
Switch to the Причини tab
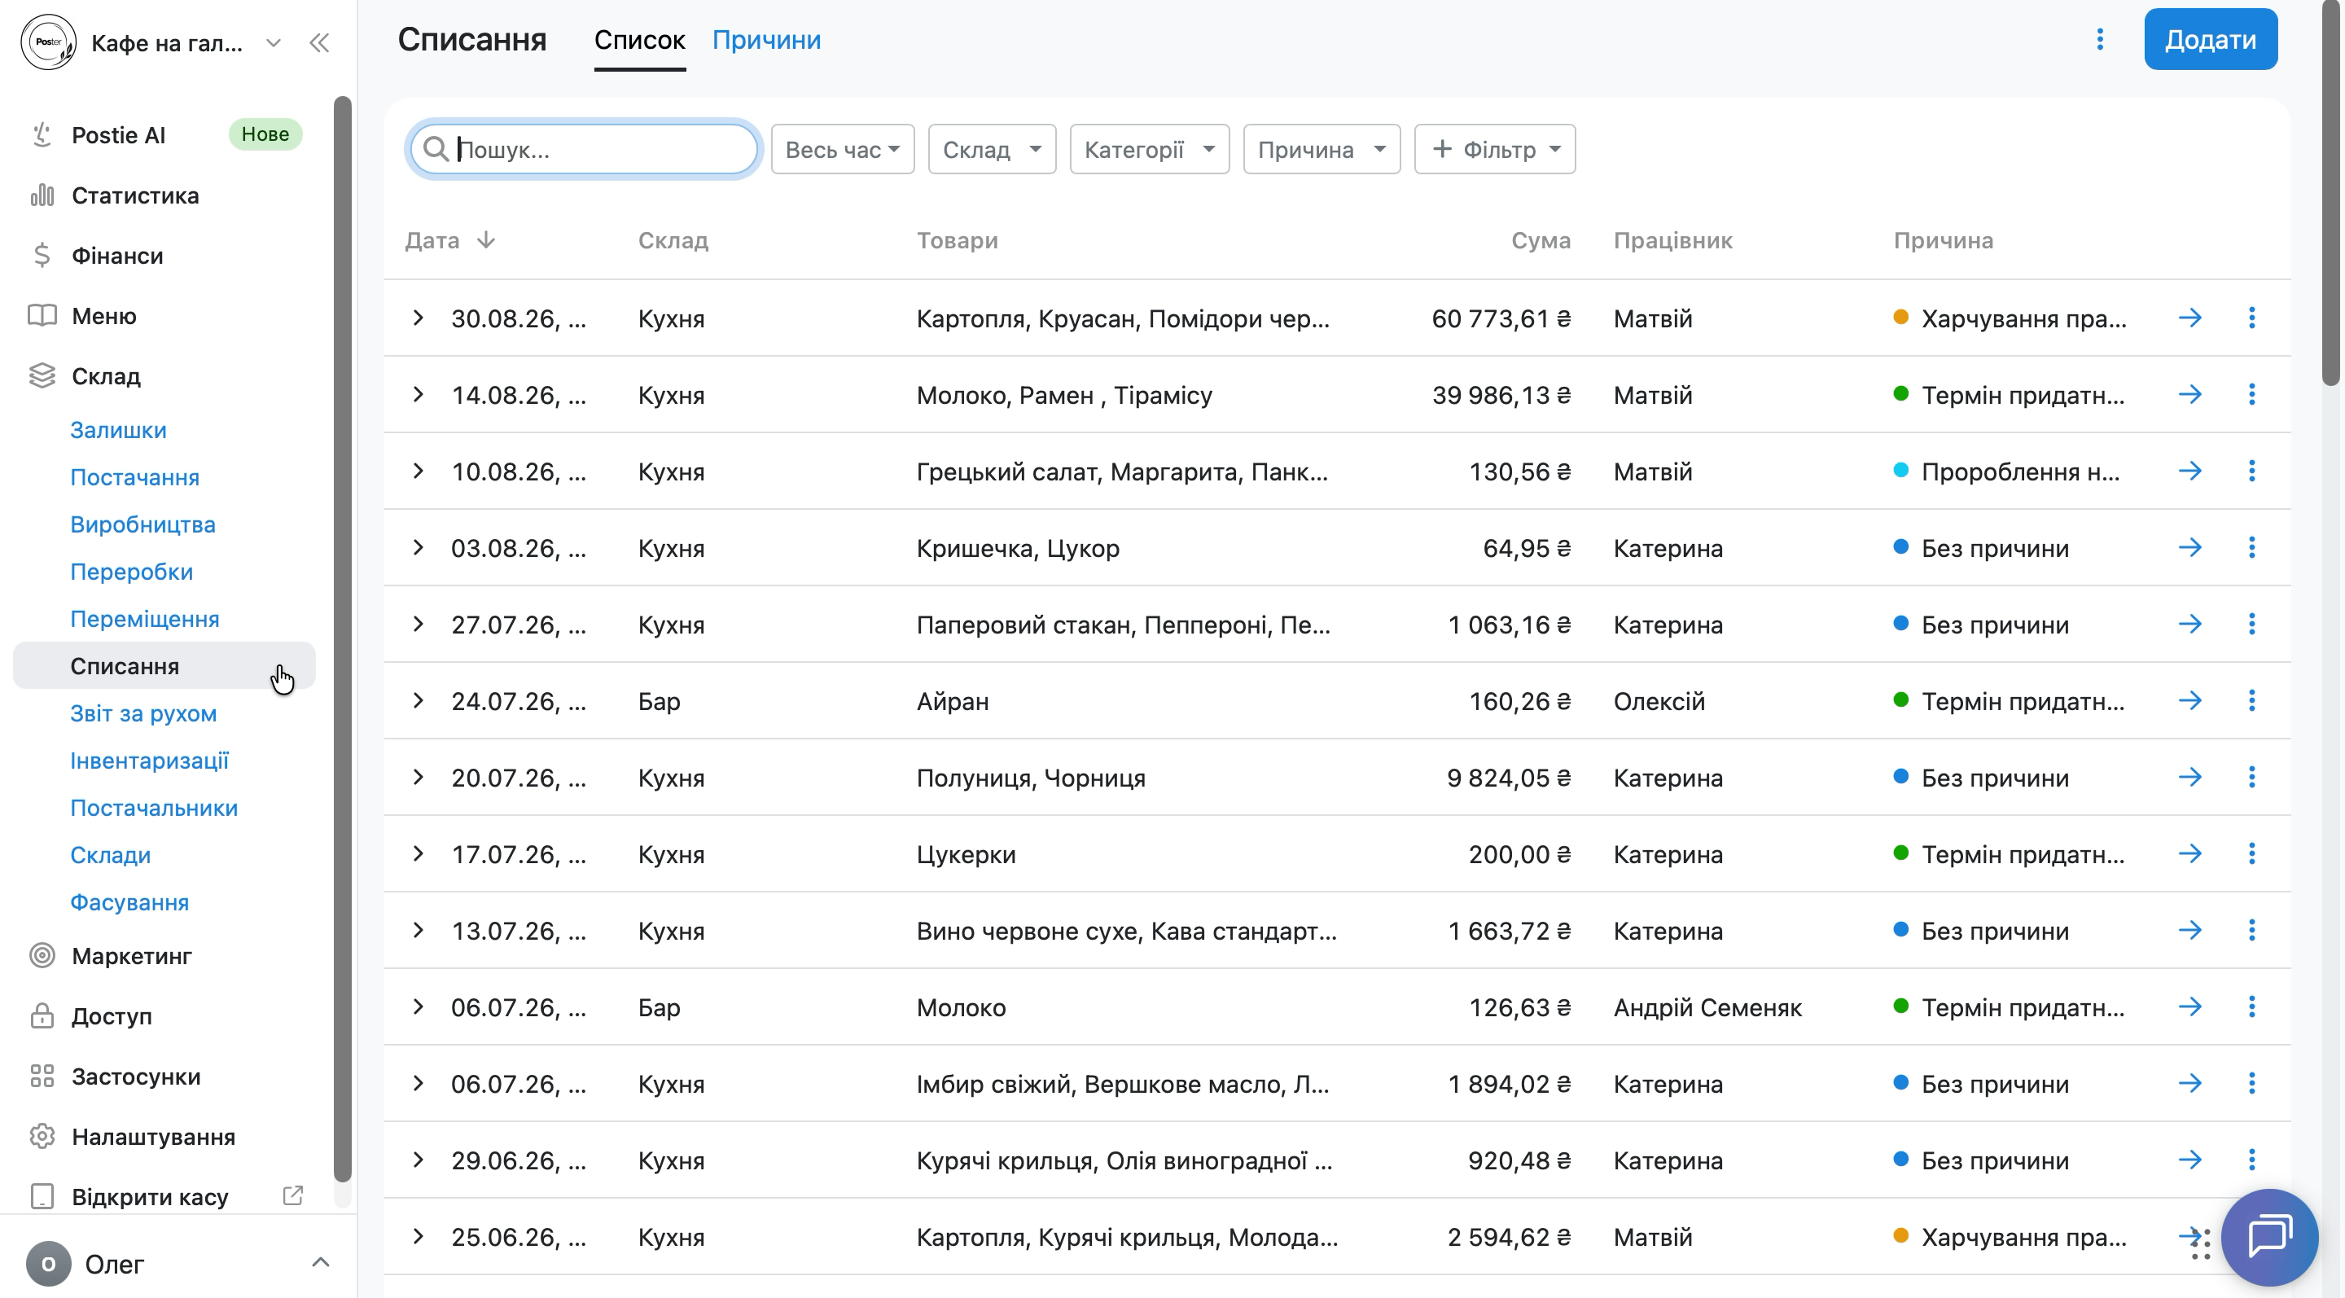[x=766, y=40]
